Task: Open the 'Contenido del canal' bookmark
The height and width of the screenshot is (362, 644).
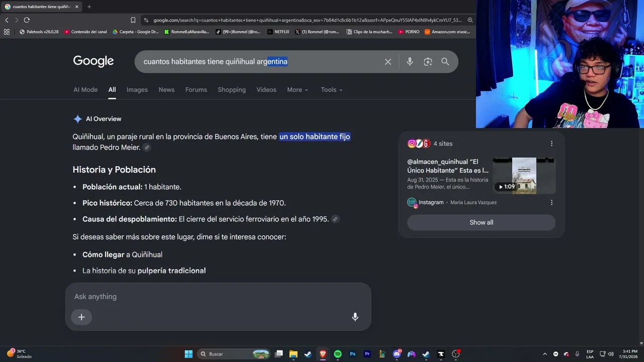Action: click(x=86, y=32)
